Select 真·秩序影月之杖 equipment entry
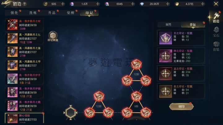 [24, 25]
